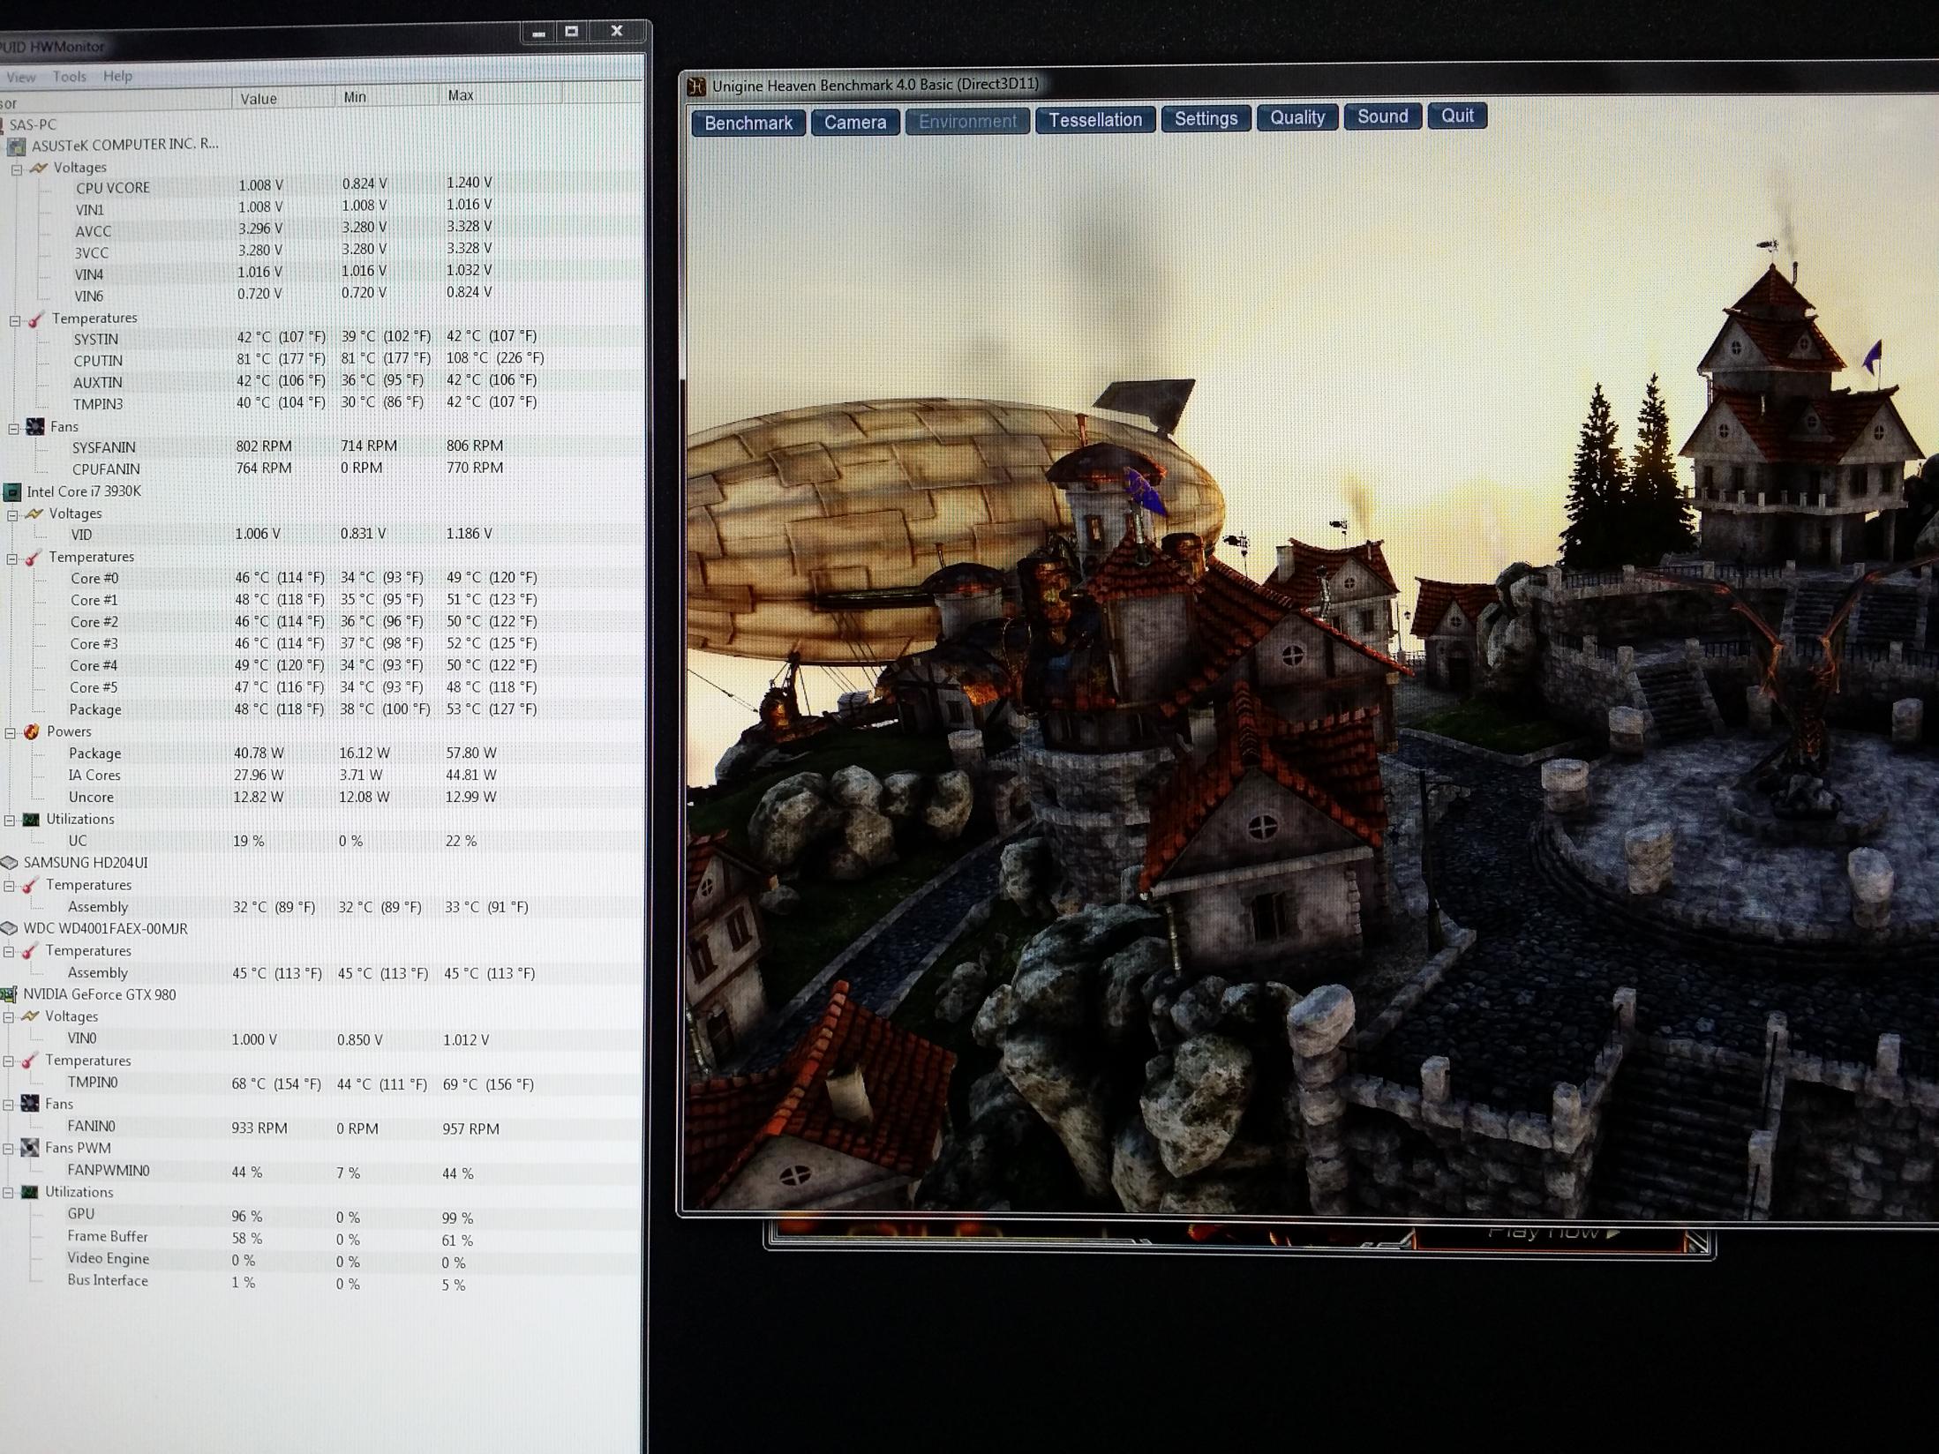Click the Max column header
Image resolution: width=1939 pixels, height=1454 pixels.
point(461,95)
